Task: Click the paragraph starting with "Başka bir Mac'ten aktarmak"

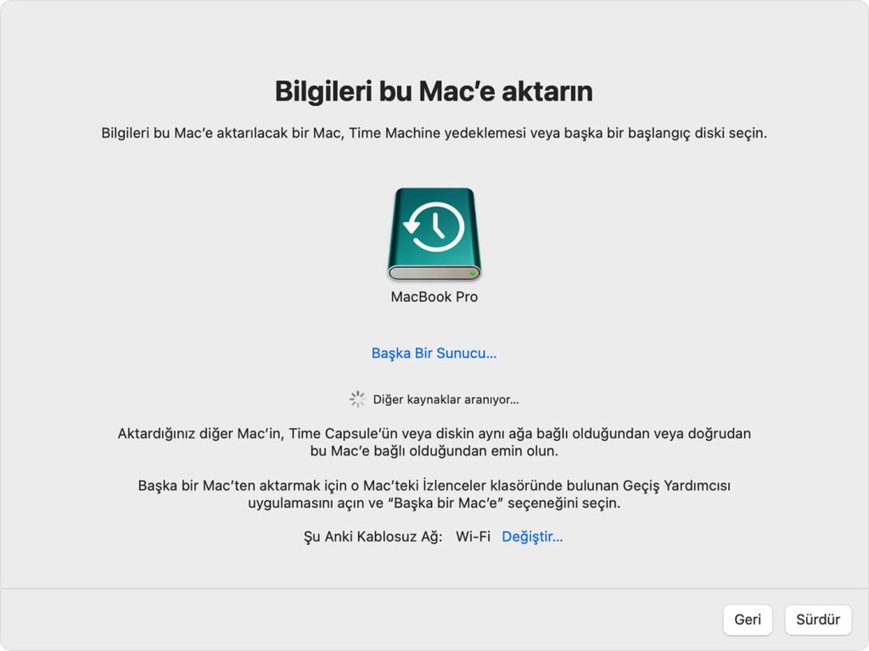Action: coord(434,494)
